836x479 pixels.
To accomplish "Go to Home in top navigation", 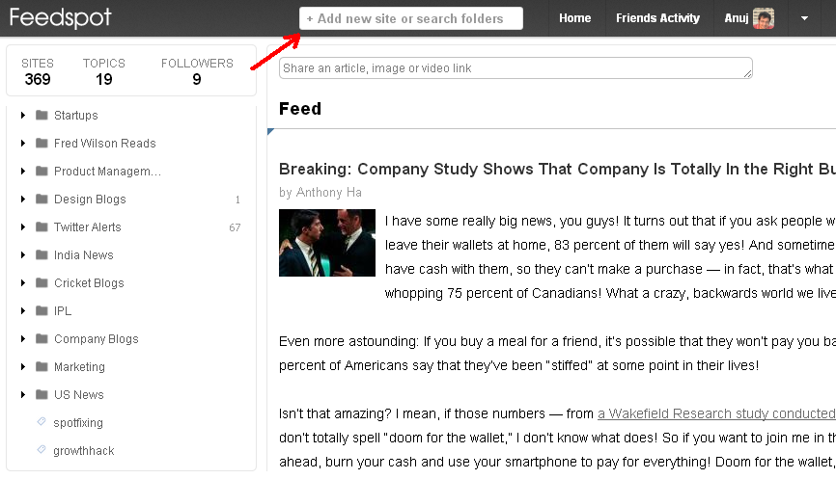I will coord(574,18).
